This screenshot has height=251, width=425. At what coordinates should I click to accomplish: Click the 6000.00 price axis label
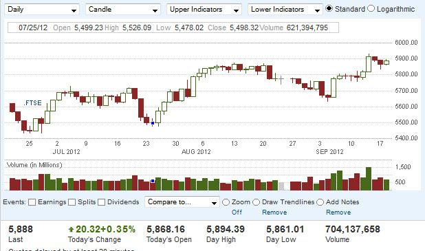tap(406, 43)
